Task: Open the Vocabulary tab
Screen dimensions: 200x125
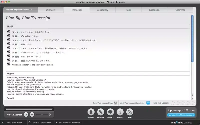Action: coord(102,10)
